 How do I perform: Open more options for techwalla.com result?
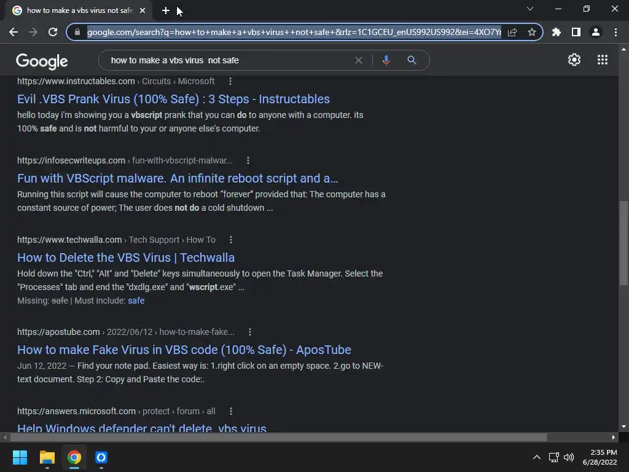pos(231,240)
